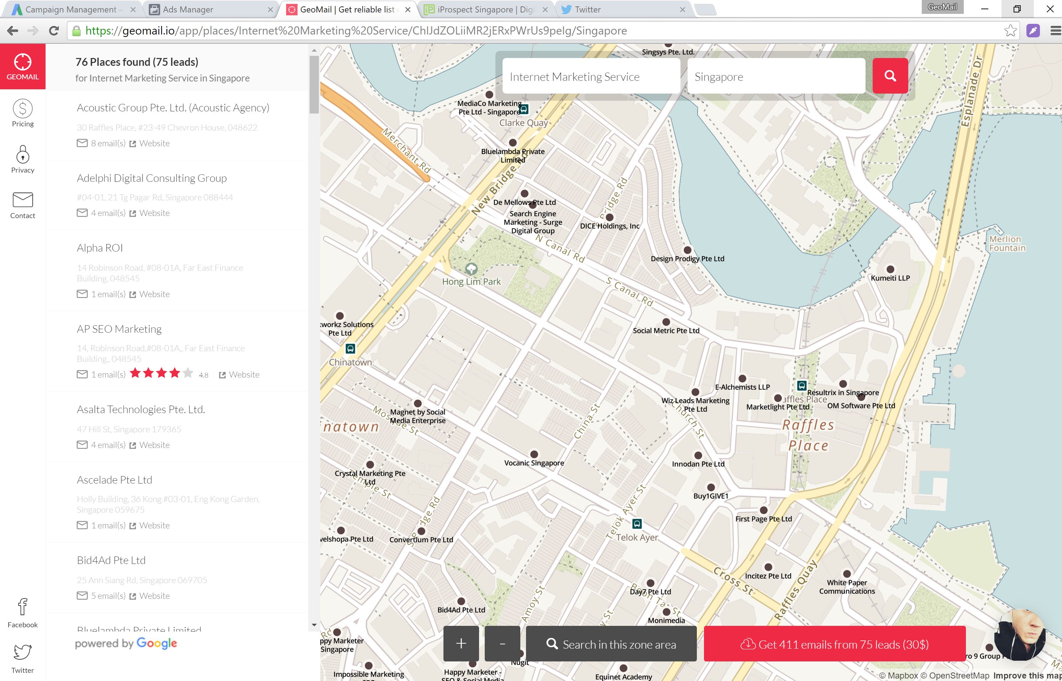Select the First Page Pte Ltd marker
Screen dimensions: 1062x681
coord(764,510)
